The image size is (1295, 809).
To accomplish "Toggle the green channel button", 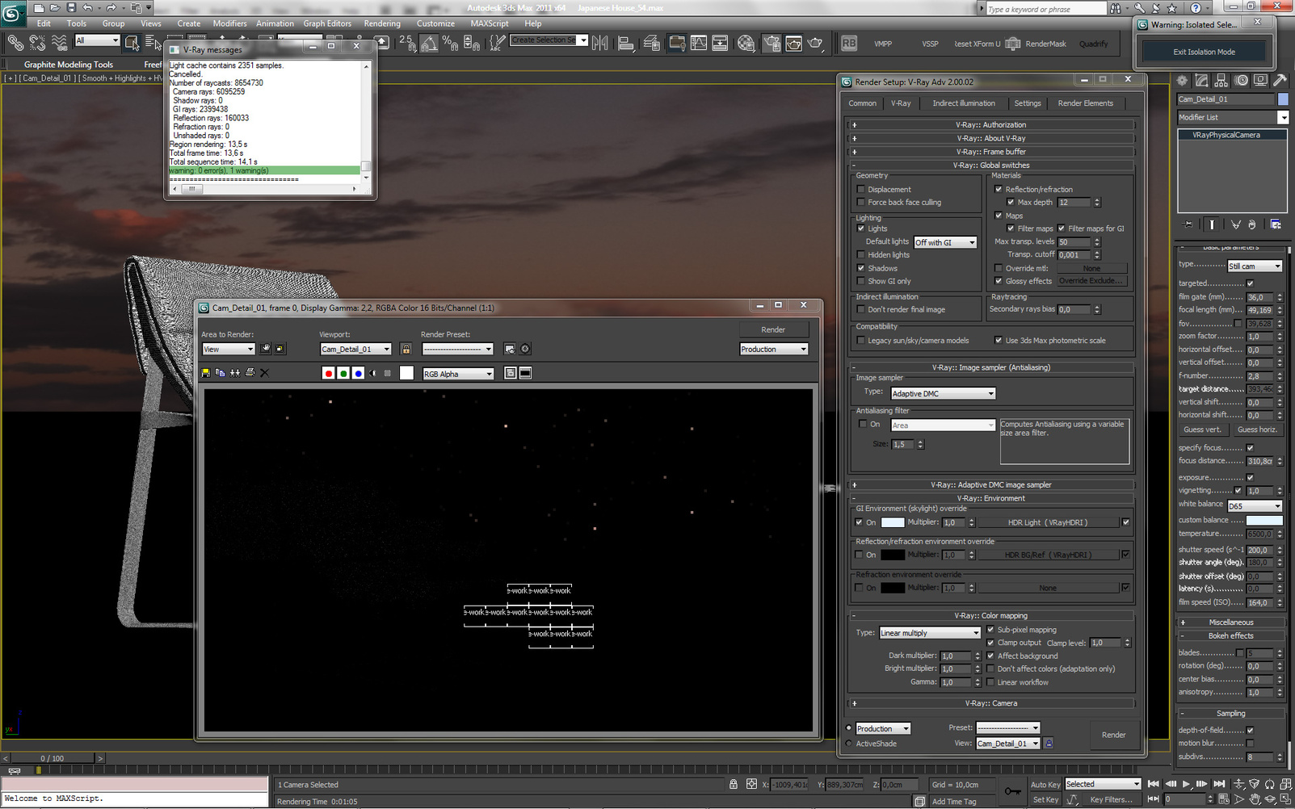I will click(x=343, y=373).
